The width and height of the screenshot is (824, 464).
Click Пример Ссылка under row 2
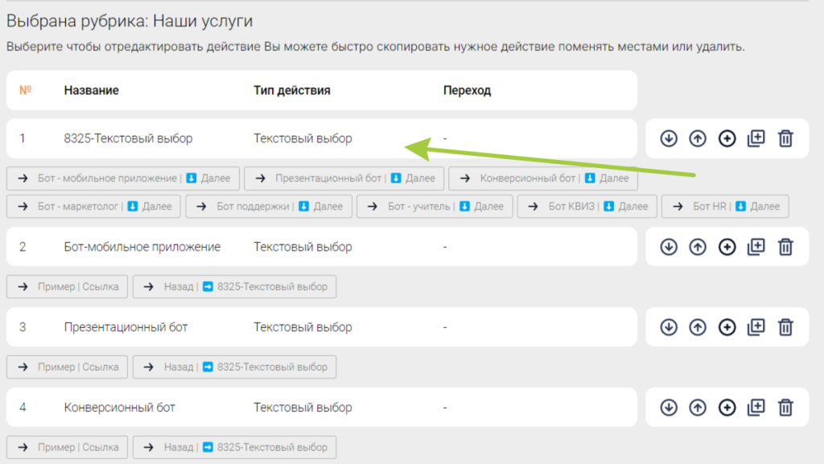click(68, 286)
